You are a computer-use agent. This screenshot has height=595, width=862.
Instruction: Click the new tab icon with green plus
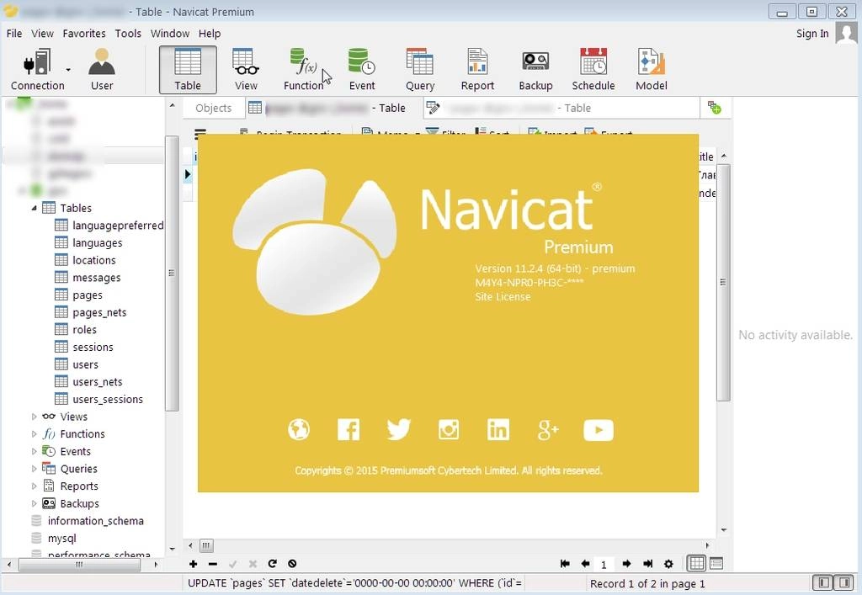714,108
